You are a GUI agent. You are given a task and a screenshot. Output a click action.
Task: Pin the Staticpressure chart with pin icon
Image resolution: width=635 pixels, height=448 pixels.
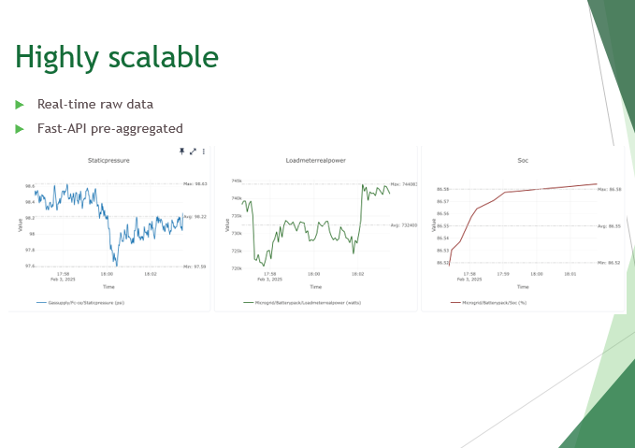[181, 152]
